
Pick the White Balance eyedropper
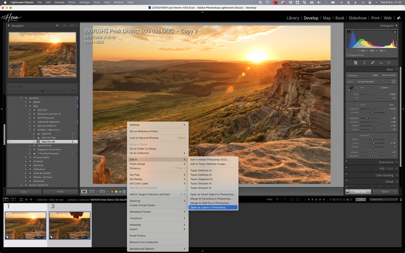pyautogui.click(x=351, y=88)
